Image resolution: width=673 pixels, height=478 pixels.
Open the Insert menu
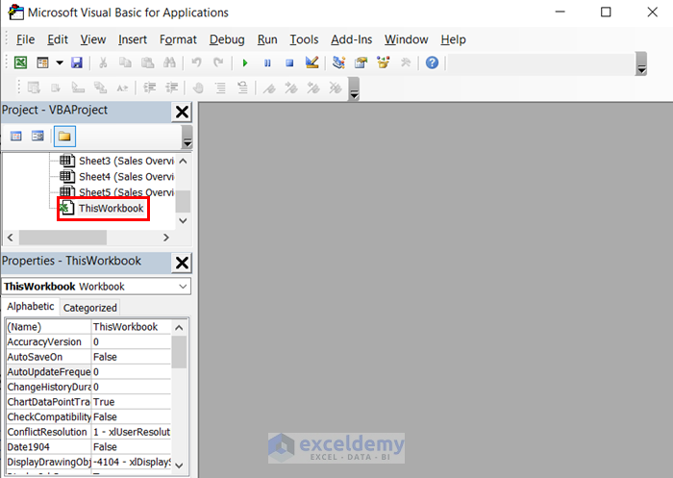click(133, 39)
